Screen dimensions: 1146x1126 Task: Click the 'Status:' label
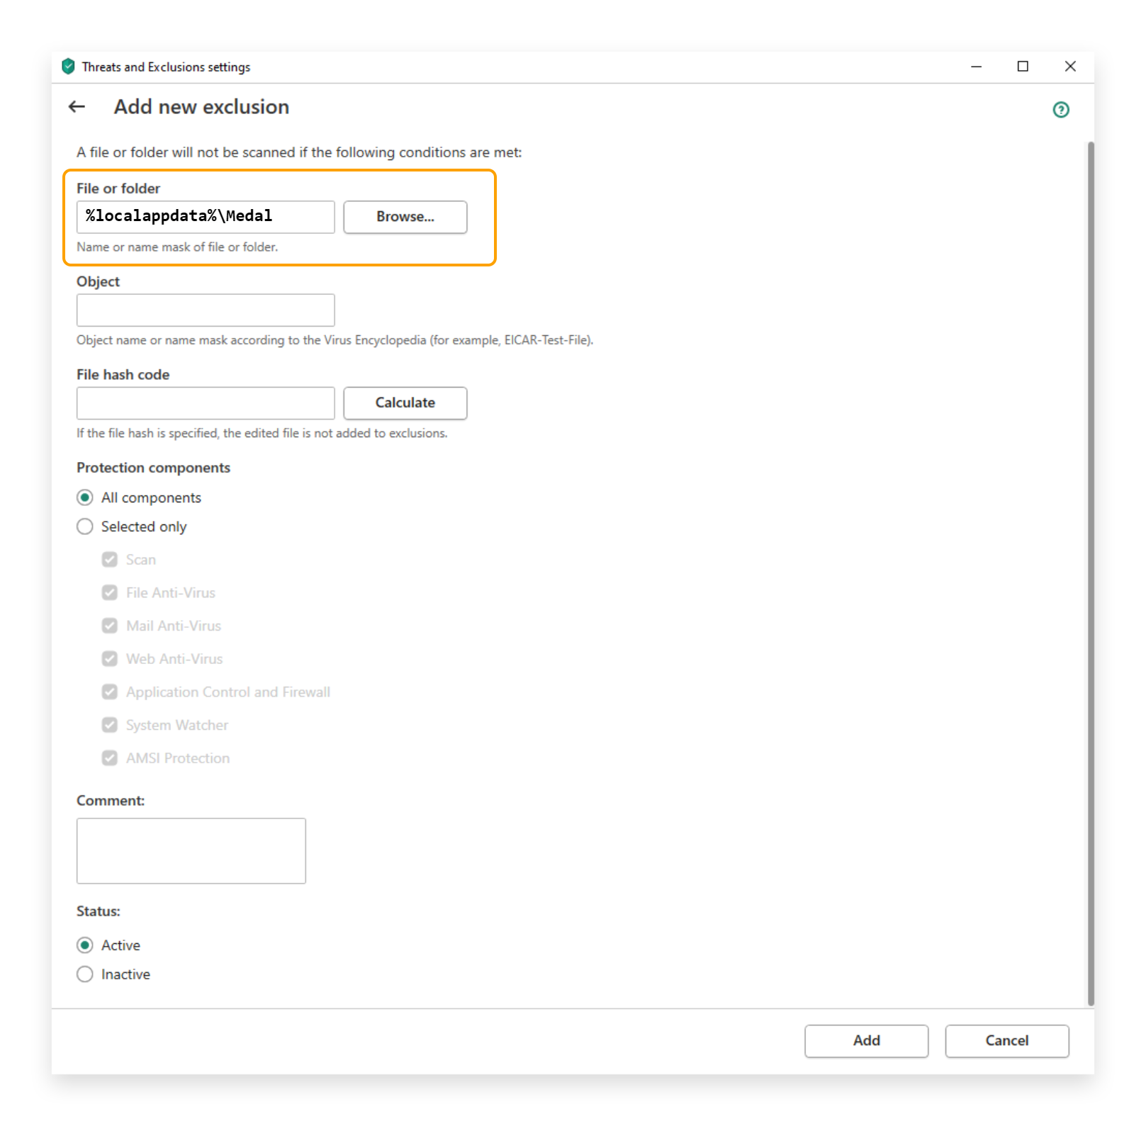(99, 911)
